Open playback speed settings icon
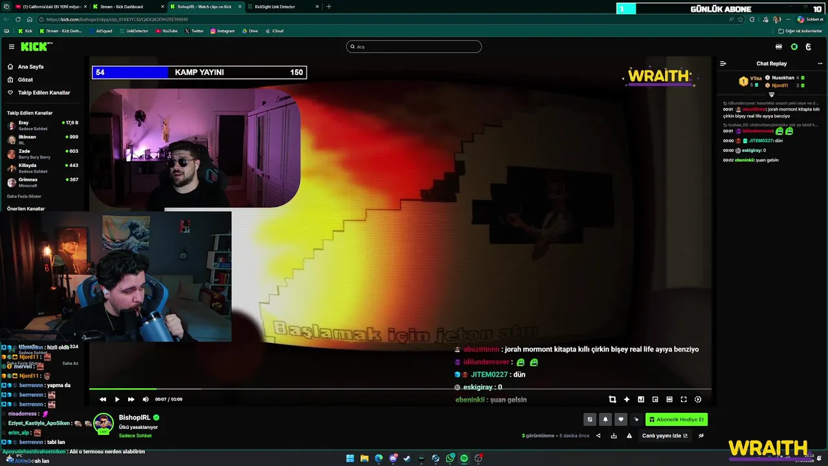The height and width of the screenshot is (466, 828). coord(698,399)
